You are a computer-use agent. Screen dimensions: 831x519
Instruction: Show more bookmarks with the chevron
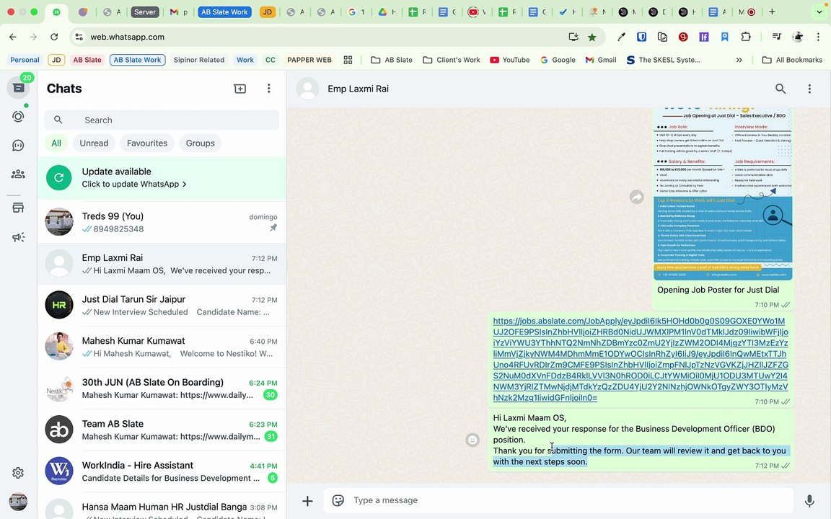739,60
